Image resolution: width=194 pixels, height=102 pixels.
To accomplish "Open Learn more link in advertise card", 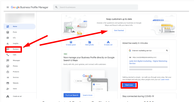I will pos(165,79).
